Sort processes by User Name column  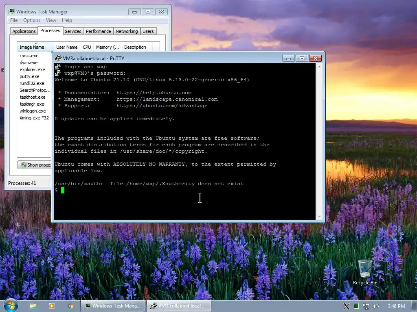67,47
